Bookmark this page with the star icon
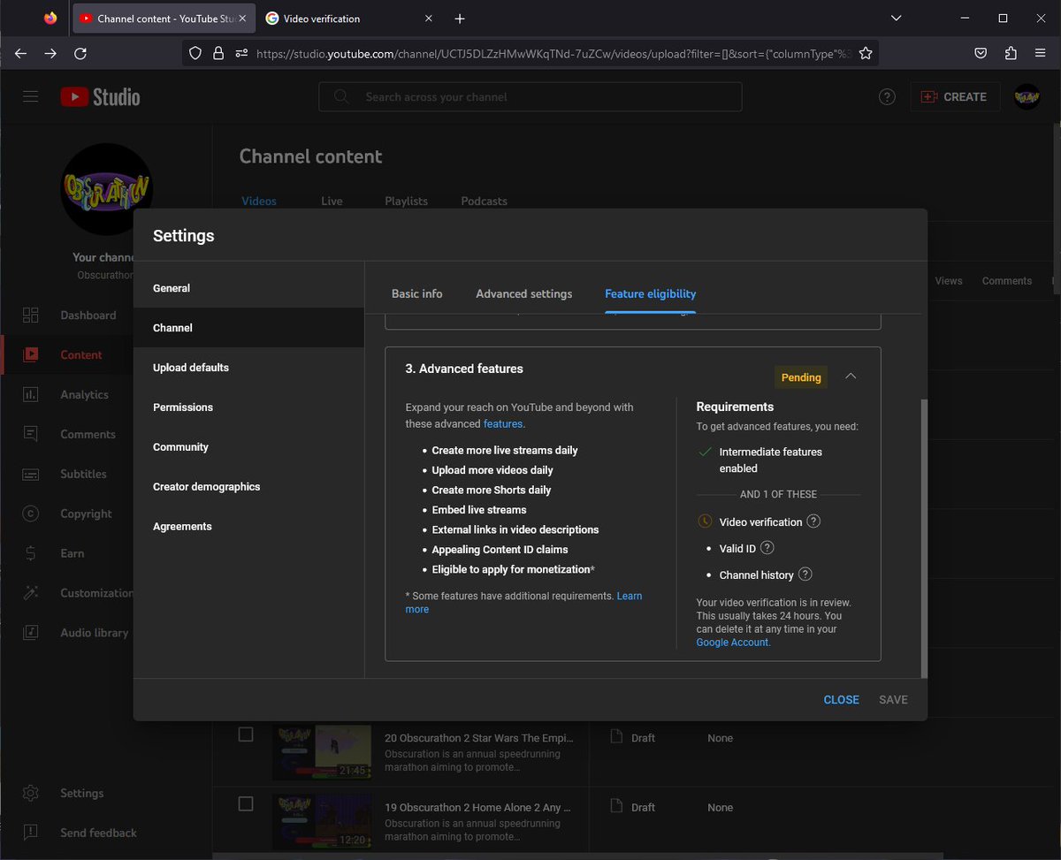 click(866, 53)
